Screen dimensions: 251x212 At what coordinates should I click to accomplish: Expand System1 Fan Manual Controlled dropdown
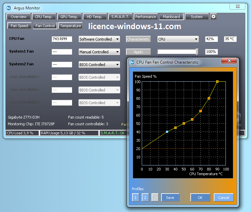[x=99, y=52]
